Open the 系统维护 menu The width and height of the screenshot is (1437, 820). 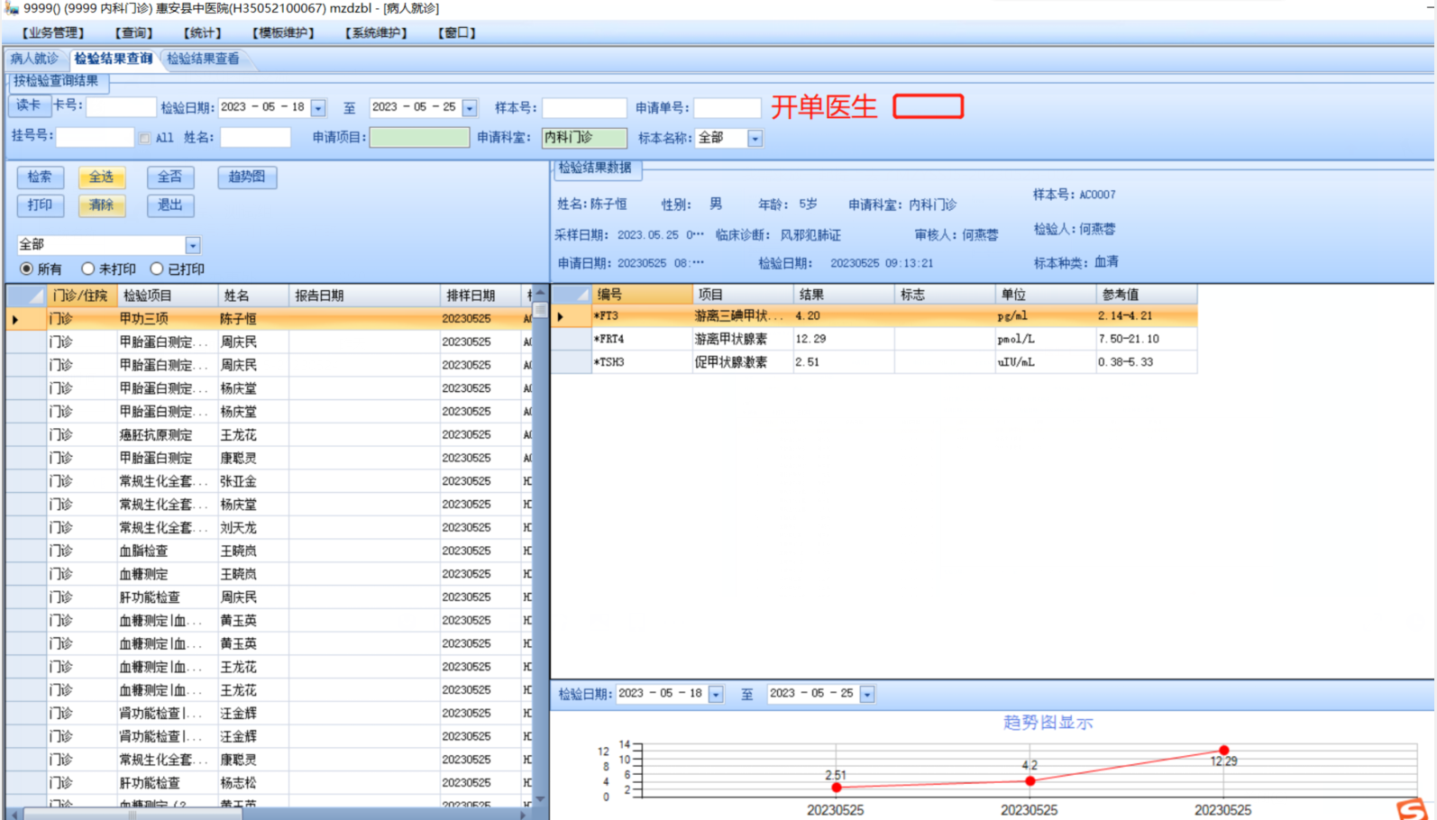click(x=376, y=33)
